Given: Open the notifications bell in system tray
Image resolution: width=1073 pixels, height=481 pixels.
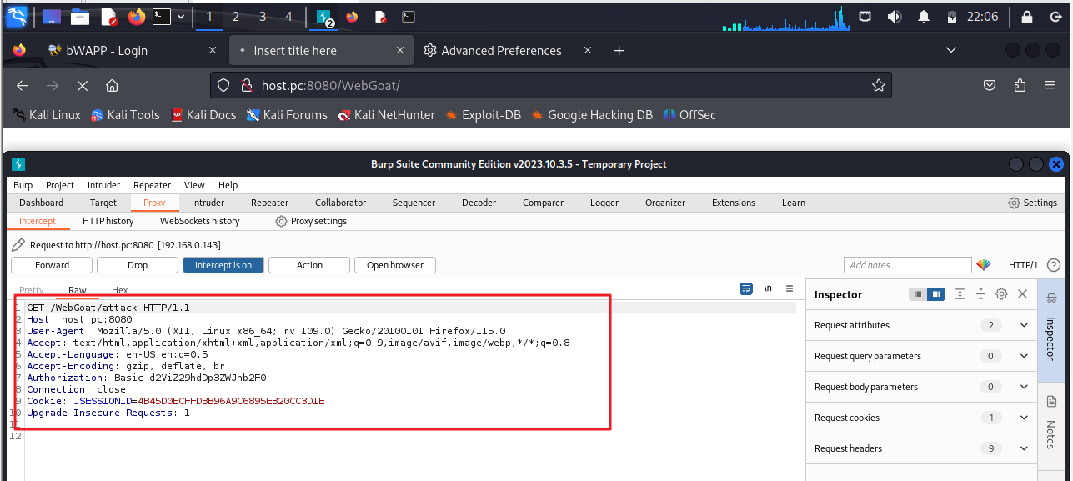Looking at the screenshot, I should (x=923, y=17).
